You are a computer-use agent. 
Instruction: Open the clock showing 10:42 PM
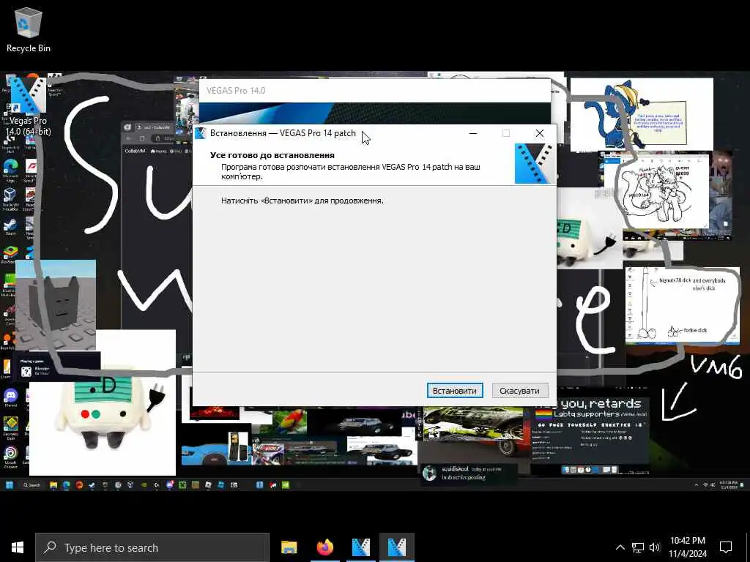click(687, 547)
